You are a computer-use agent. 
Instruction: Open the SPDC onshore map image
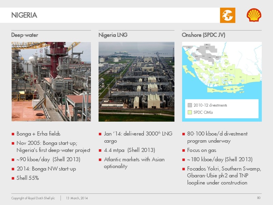point(222,82)
